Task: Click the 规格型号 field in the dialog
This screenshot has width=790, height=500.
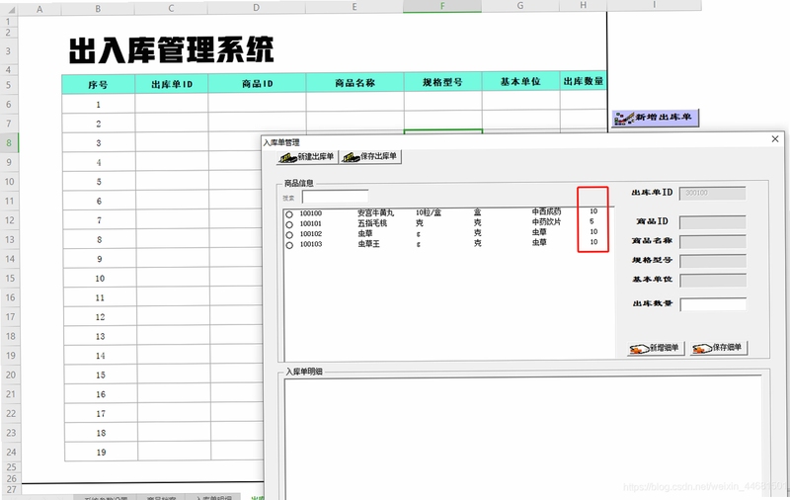Action: pos(713,261)
